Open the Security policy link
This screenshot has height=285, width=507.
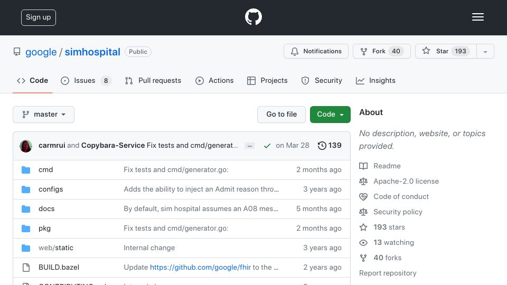coord(398,212)
